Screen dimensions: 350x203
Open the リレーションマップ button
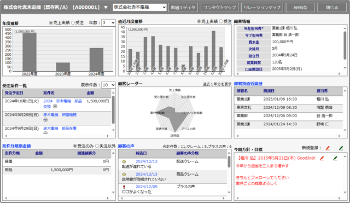[262, 7]
